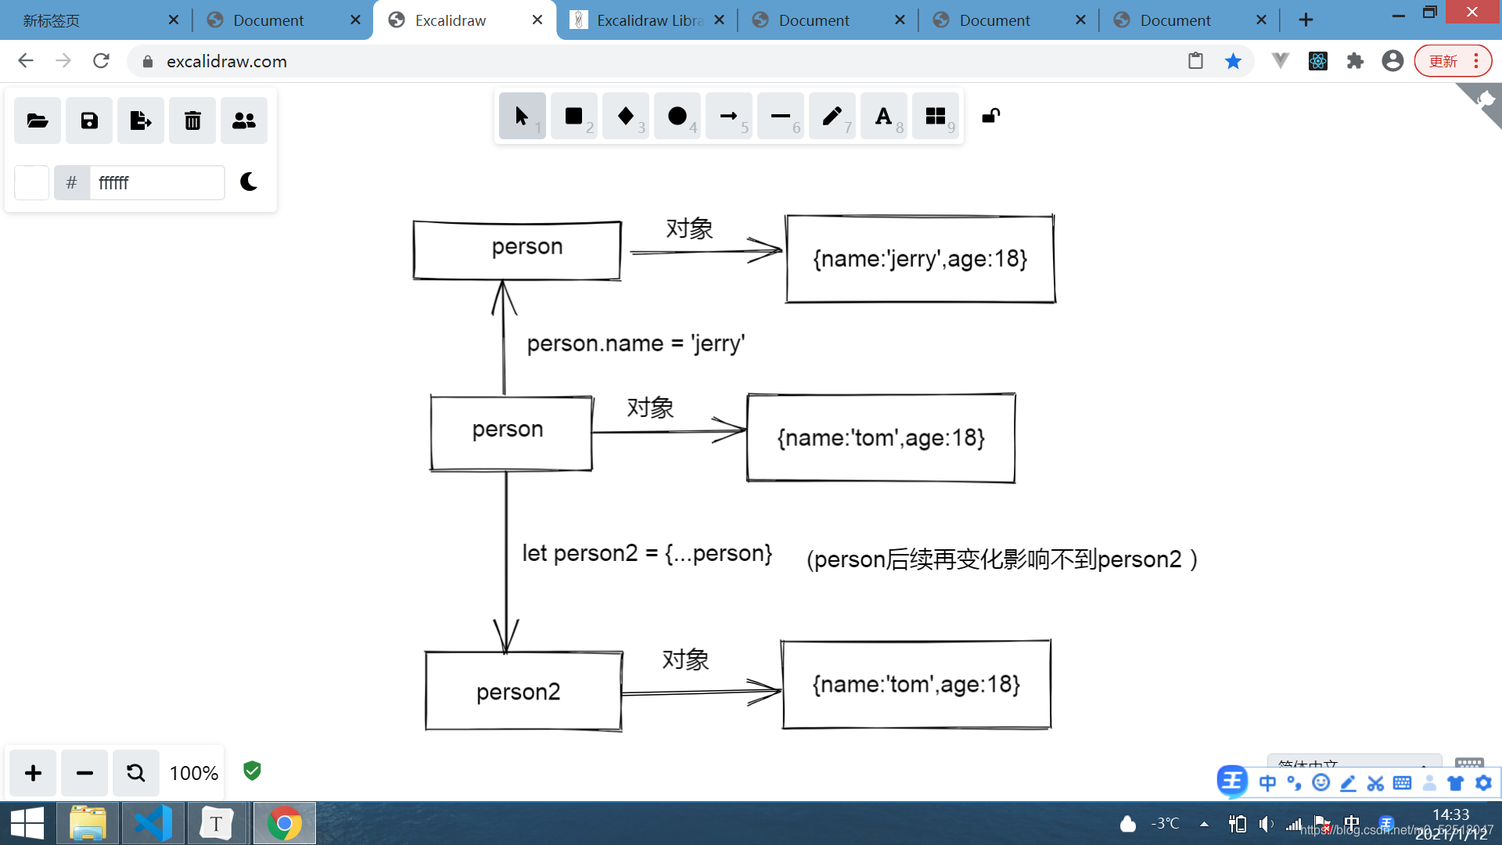Open IME settings gear

click(1483, 782)
